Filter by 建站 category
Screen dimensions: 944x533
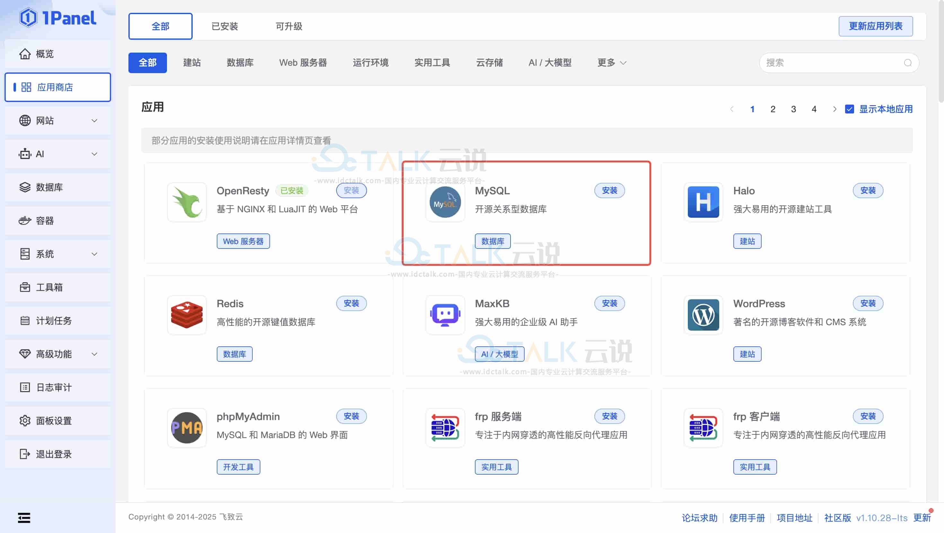click(x=192, y=63)
